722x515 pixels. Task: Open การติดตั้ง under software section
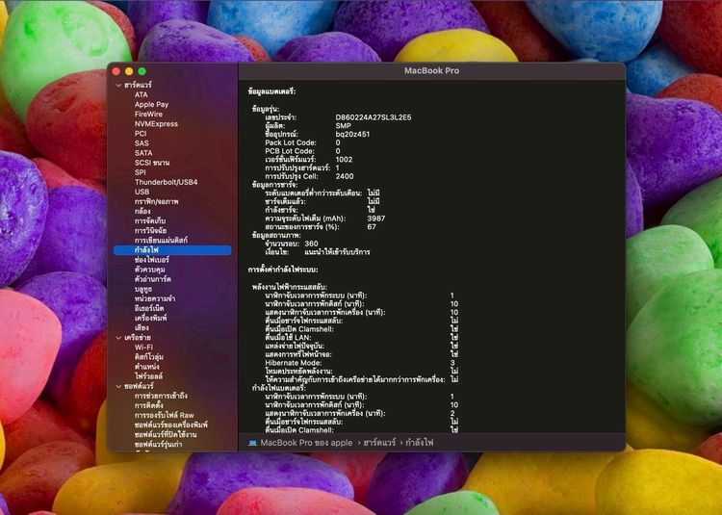pos(148,405)
